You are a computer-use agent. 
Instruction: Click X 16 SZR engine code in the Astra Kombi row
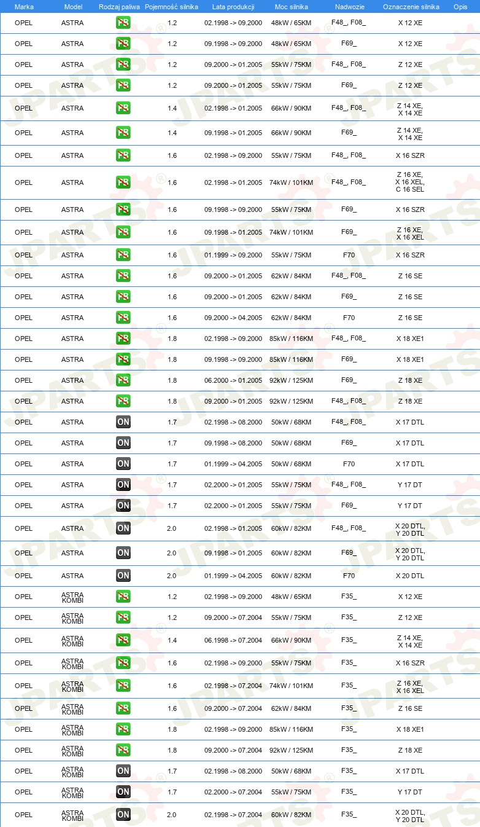tap(410, 663)
